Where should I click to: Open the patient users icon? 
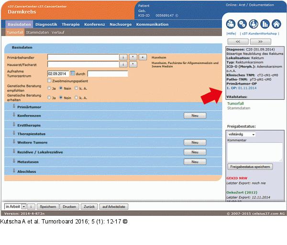[231, 24]
